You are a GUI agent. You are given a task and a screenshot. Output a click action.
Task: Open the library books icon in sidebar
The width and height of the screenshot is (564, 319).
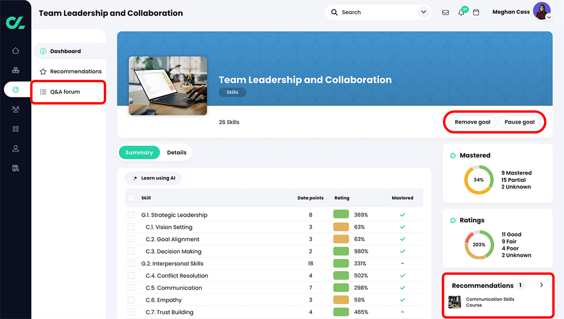pyautogui.click(x=15, y=168)
